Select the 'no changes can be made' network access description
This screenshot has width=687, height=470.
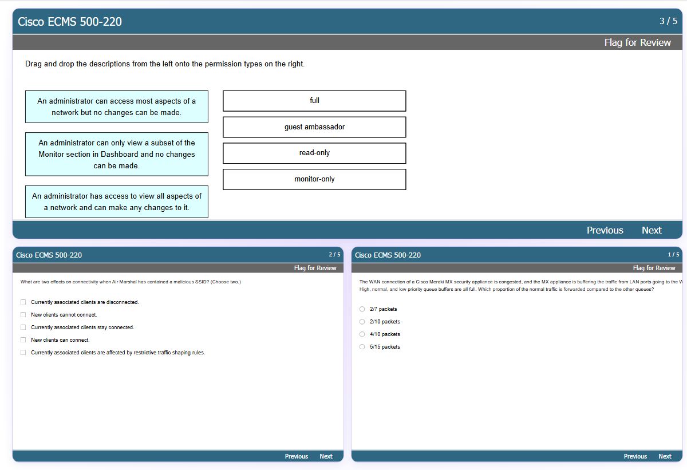point(117,106)
